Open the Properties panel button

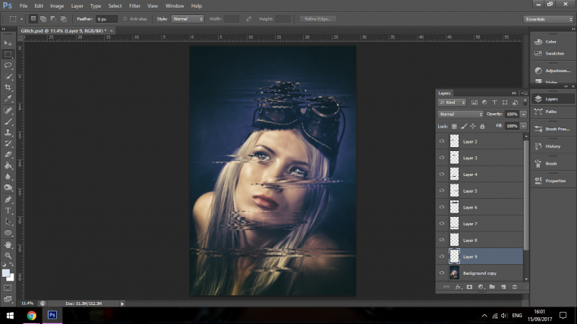(x=553, y=181)
